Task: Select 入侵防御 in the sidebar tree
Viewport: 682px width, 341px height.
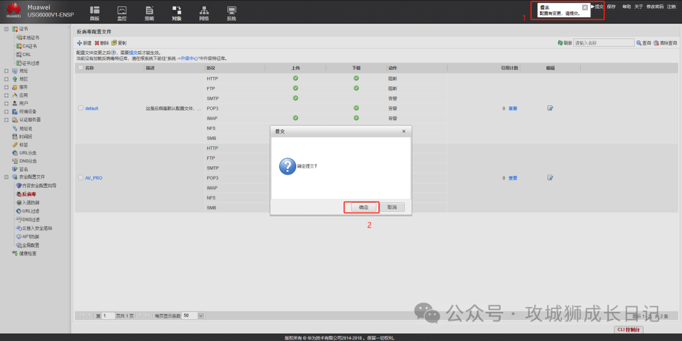Action: [30, 203]
